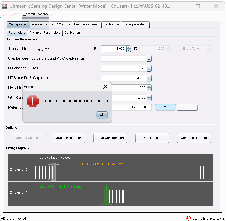Image resolution: width=227 pixels, height=221 pixels.
Task: Open the Communications menu
Action: (x=35, y=14)
